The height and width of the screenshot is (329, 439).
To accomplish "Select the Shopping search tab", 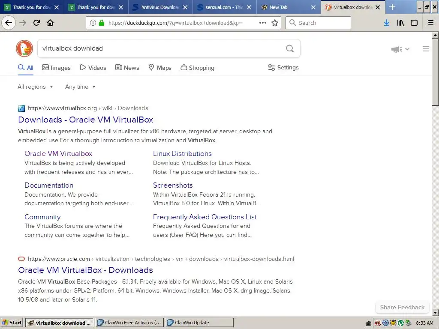I will tap(197, 68).
